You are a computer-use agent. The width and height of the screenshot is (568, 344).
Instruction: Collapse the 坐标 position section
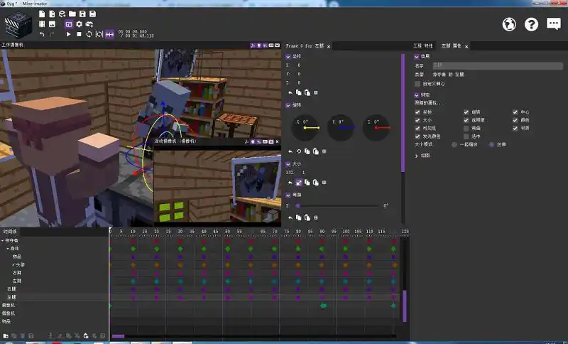click(288, 57)
